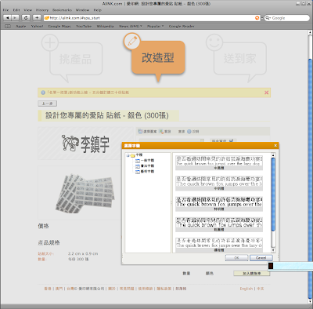Click the reset icon in design toolbar
The width and height of the screenshot is (313, 309).
[x=161, y=131]
